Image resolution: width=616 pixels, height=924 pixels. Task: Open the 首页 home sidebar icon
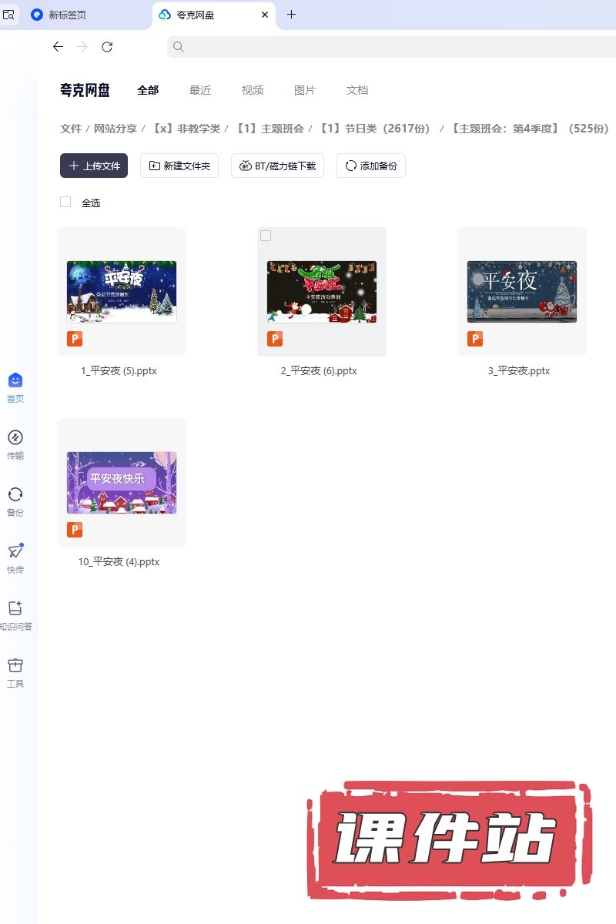(15, 380)
